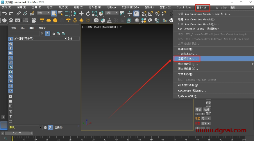
Task: Open reference coordinate system 视图 dropdown
Action: (x=111, y=13)
